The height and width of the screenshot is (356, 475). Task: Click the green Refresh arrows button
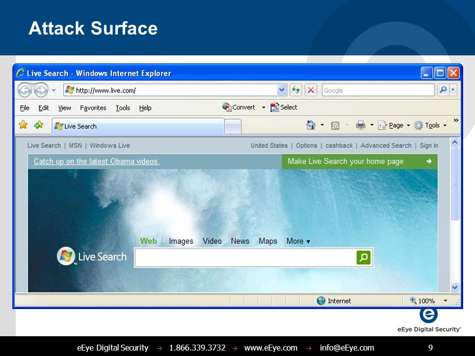coord(296,90)
